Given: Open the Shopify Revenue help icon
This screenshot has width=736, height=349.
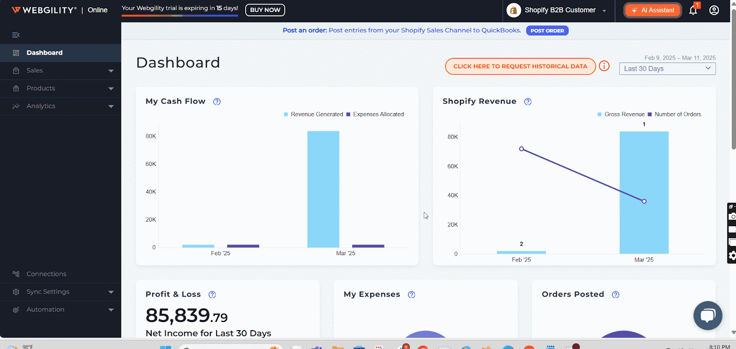Looking at the screenshot, I should coord(528,102).
